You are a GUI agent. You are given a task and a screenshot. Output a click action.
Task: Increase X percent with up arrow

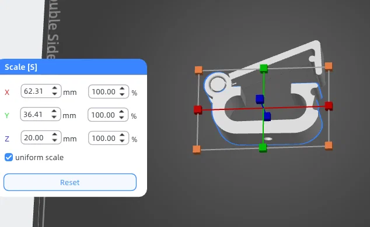tap(122, 88)
